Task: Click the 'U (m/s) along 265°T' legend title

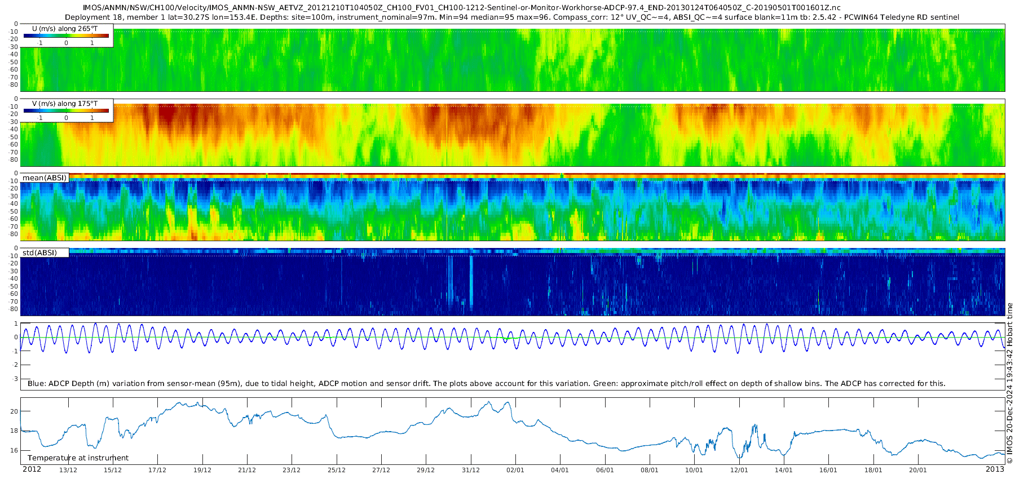Action: (64, 29)
